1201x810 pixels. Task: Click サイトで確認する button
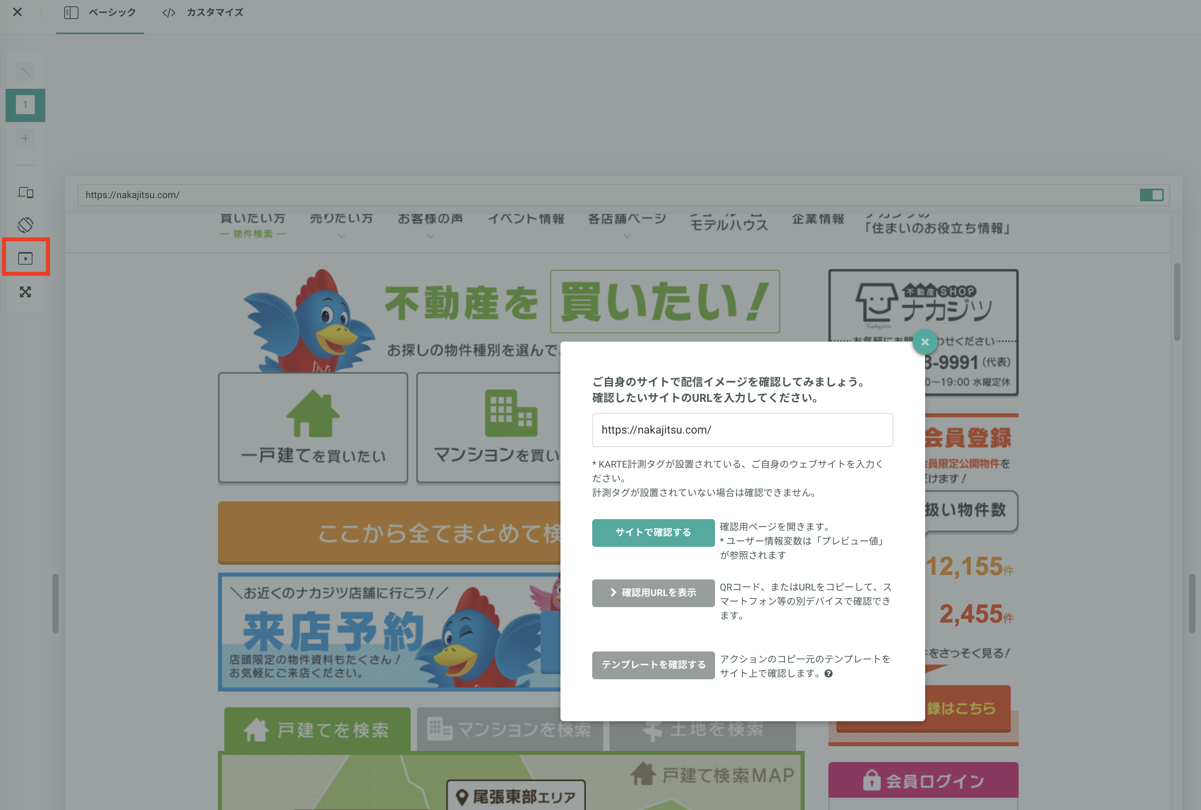tap(653, 533)
